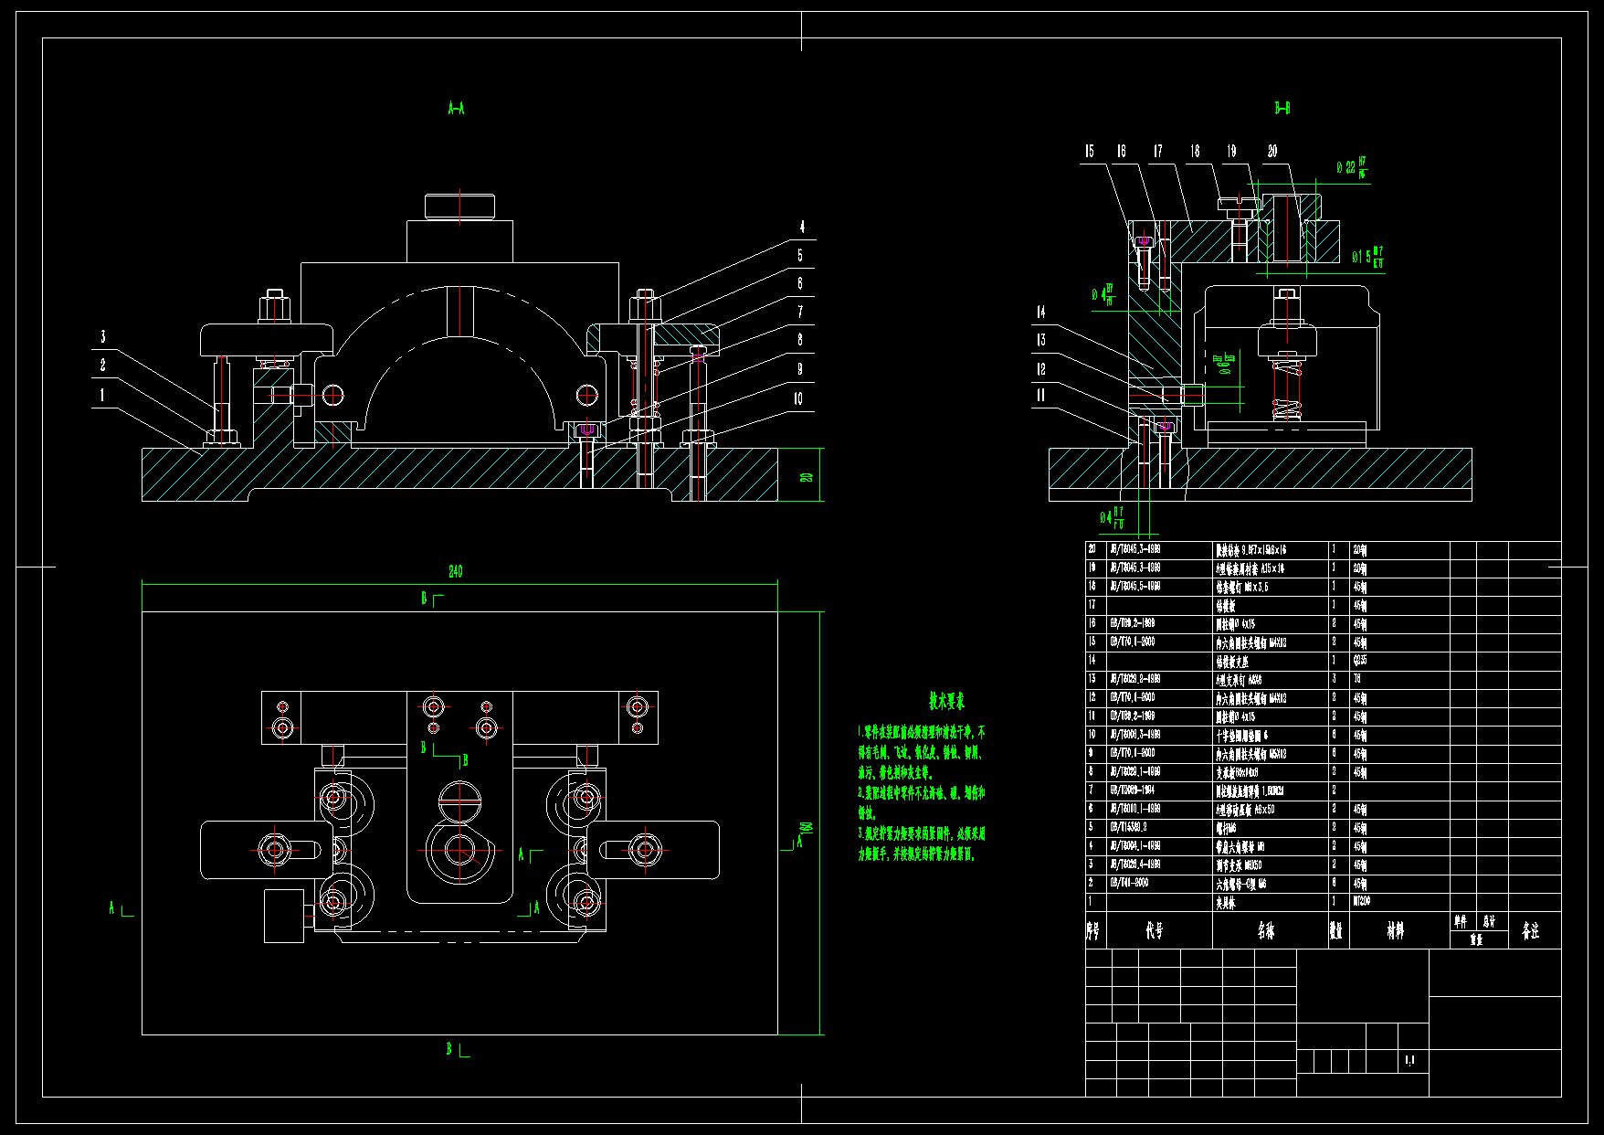Select part callout number 11 beside section B-B

(1040, 395)
